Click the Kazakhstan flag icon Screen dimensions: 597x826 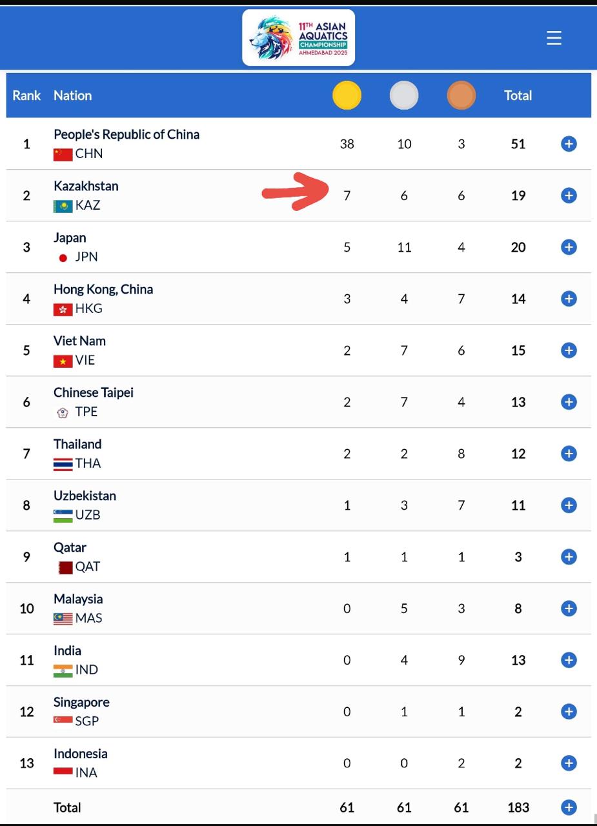pos(63,206)
